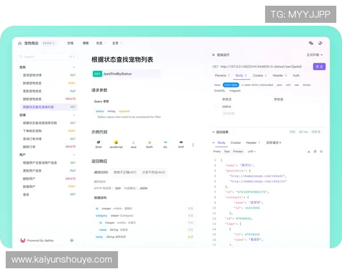The height and width of the screenshot is (274, 342).
Task: Select the Raw response view
Action: coord(227,151)
